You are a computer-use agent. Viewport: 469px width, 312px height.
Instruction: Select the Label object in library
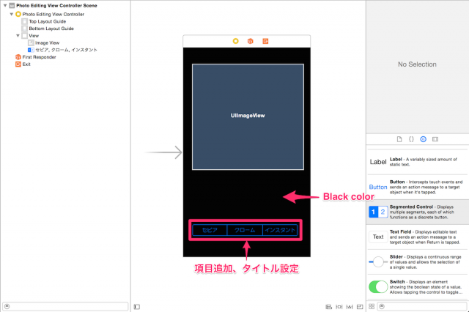click(x=418, y=162)
